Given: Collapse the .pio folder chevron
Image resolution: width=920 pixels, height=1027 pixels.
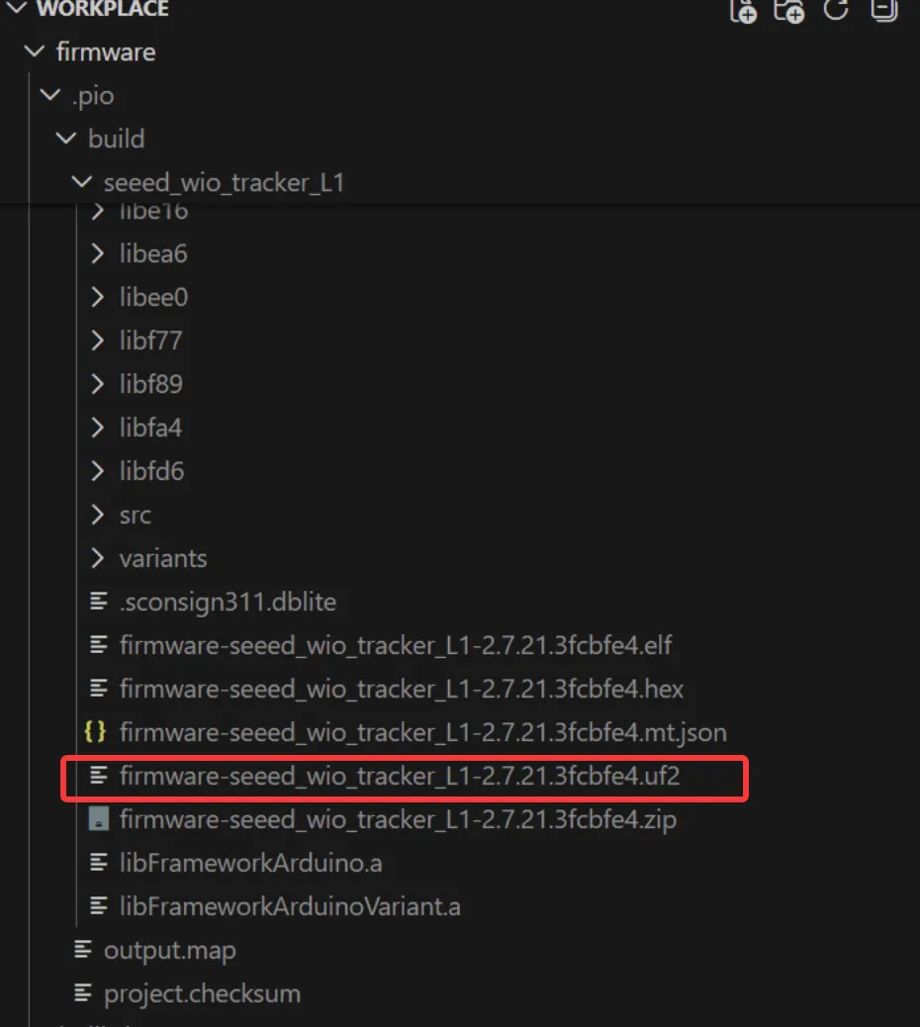Looking at the screenshot, I should [50, 95].
